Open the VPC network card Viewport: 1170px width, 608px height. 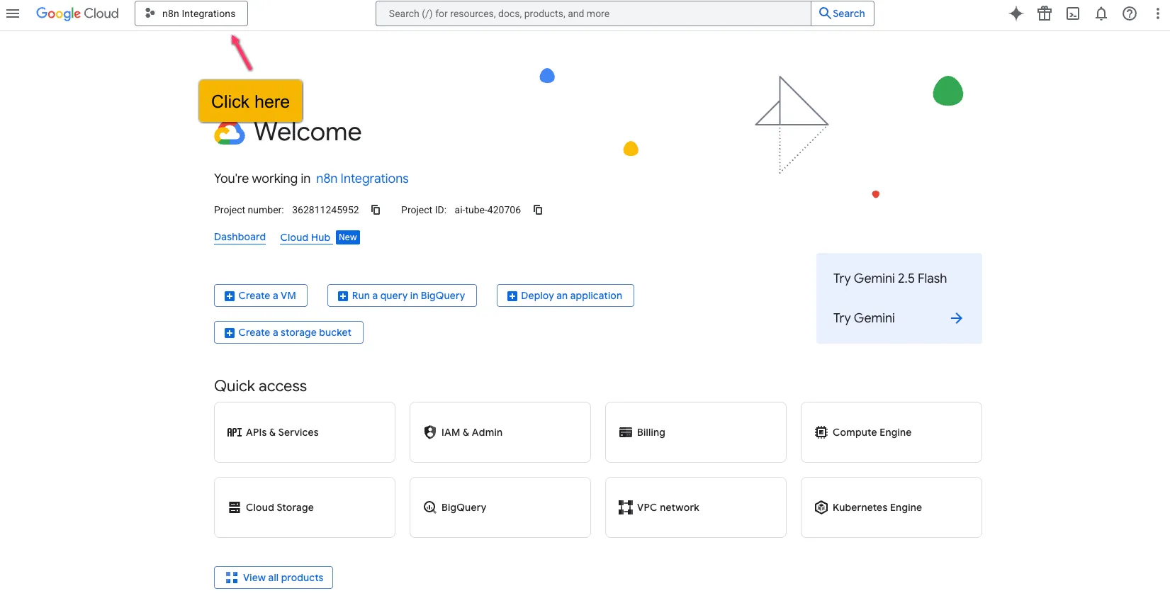(696, 507)
